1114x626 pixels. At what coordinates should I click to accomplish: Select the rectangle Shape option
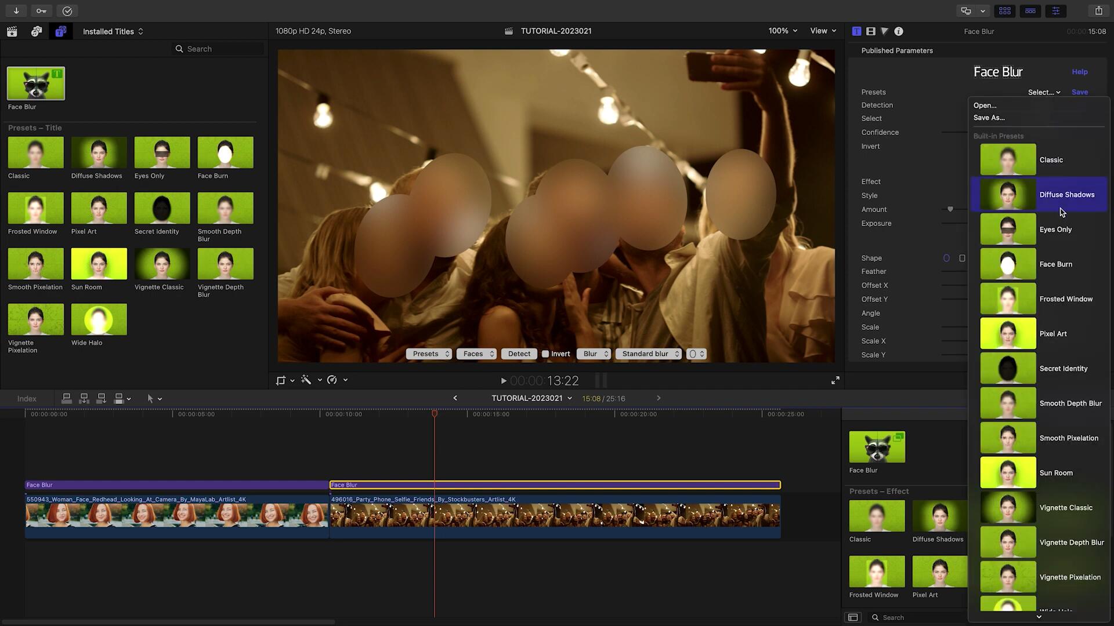[x=962, y=258]
